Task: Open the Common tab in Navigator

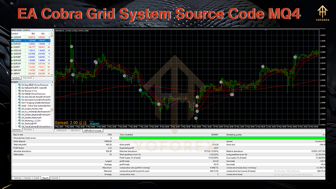Action: pyautogui.click(x=16, y=130)
